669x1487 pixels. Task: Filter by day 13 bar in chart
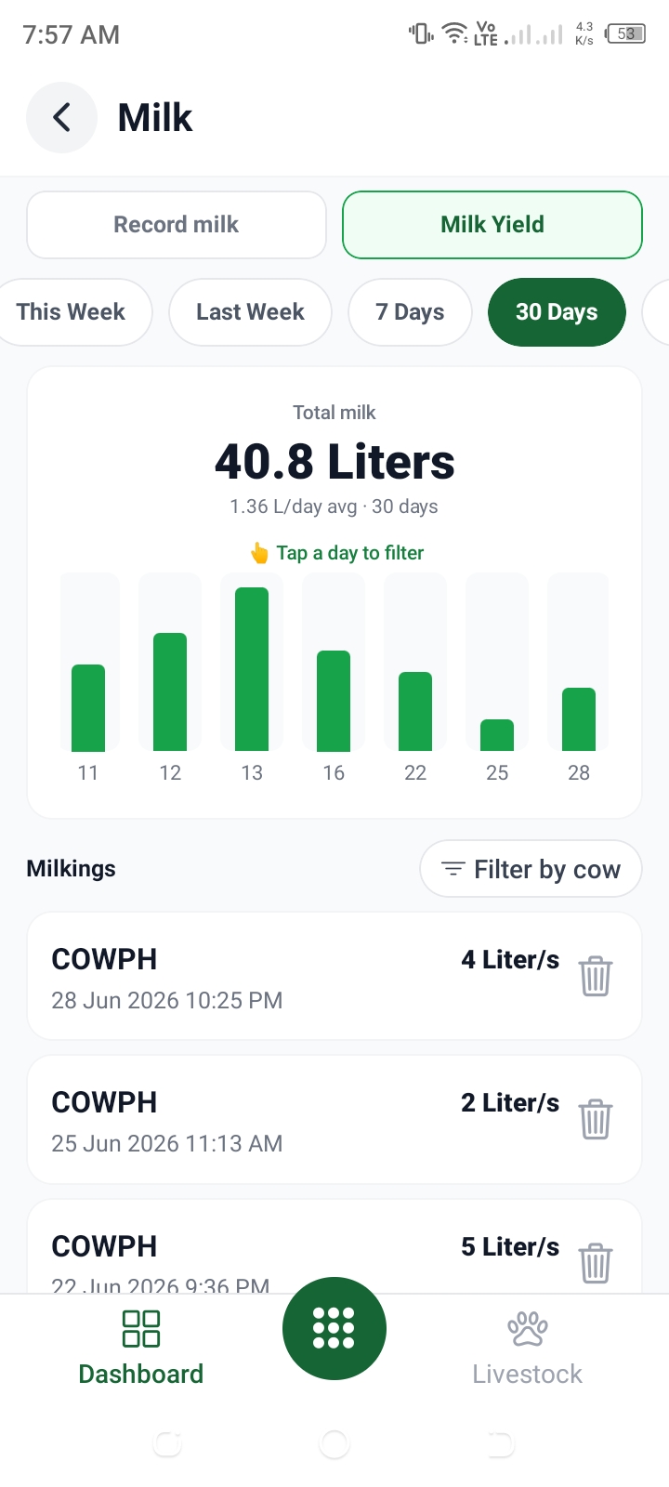click(252, 668)
